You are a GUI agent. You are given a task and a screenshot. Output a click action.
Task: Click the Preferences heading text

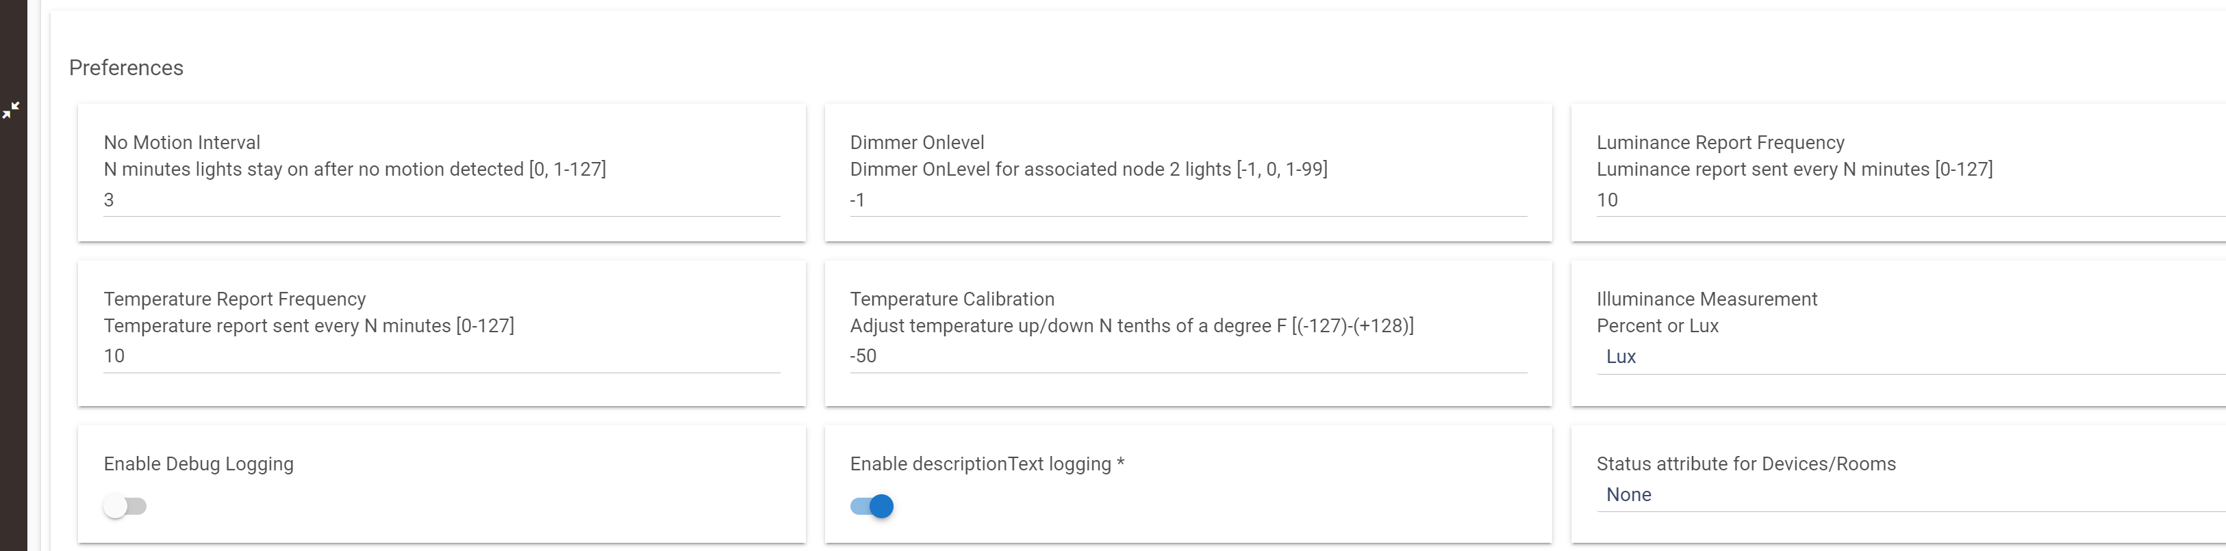point(126,67)
